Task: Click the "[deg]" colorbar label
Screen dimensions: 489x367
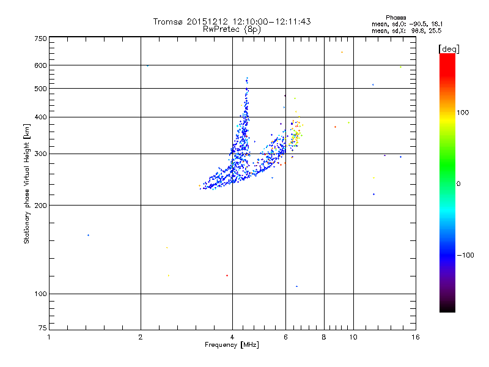Action: 449,49
